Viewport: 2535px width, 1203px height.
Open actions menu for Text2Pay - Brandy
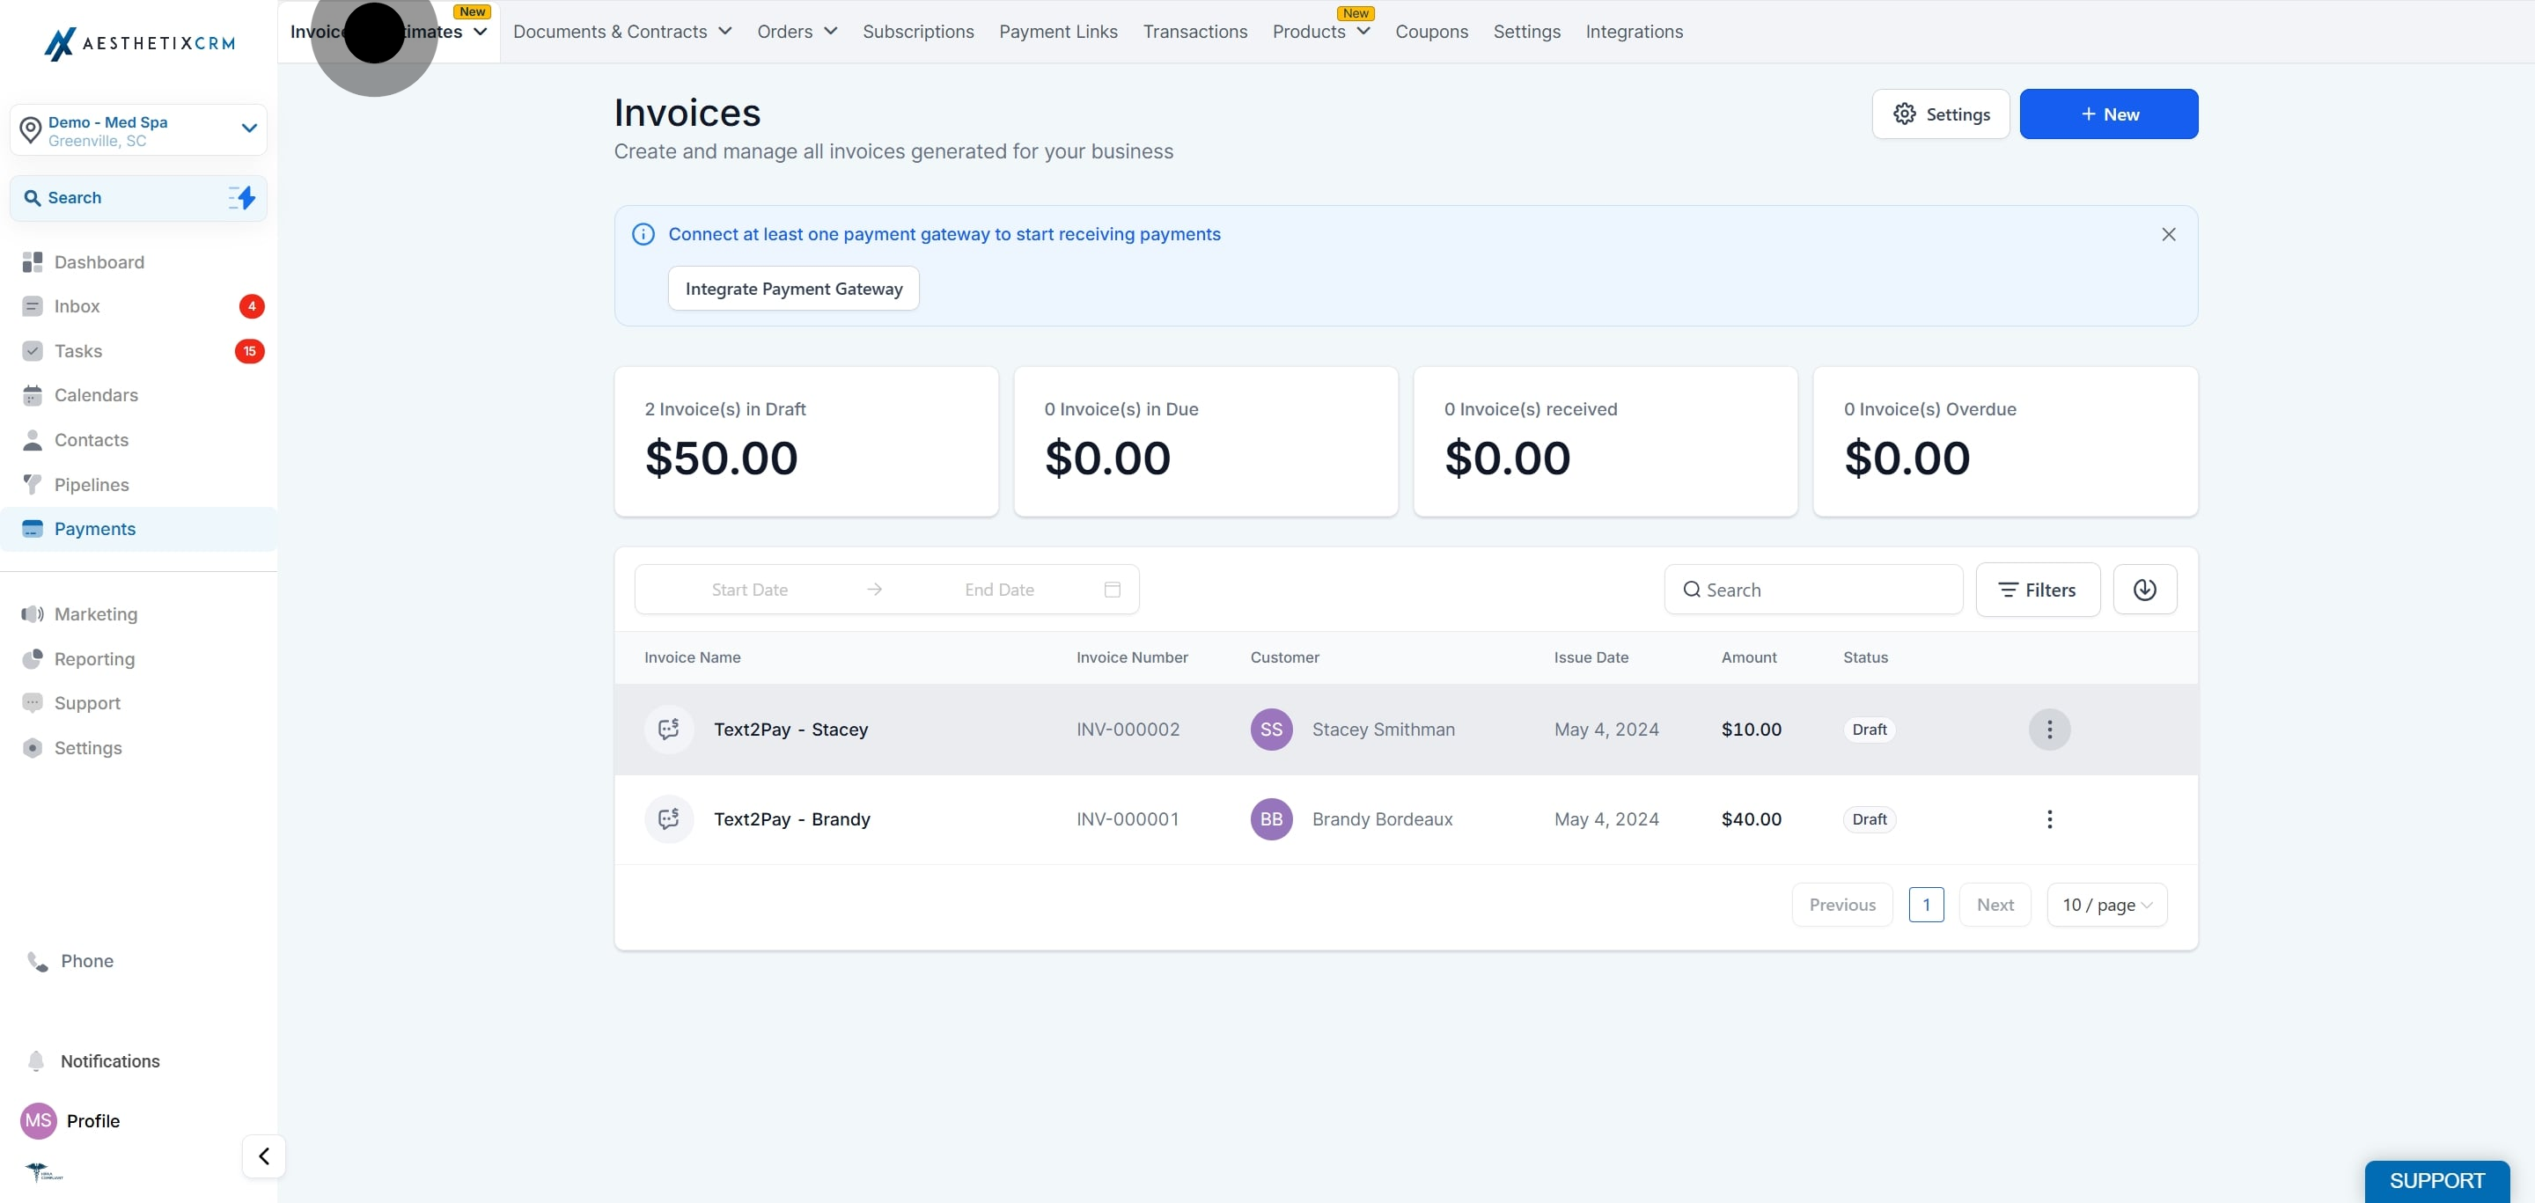click(x=2049, y=819)
